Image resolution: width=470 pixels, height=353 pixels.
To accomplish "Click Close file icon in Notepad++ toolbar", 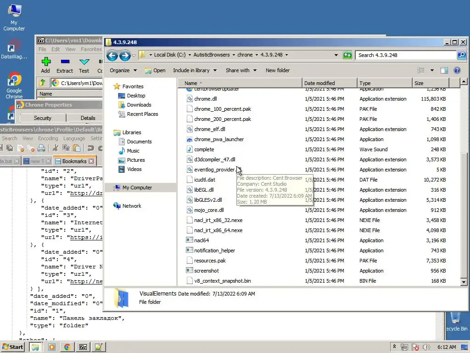I will 21,148.
